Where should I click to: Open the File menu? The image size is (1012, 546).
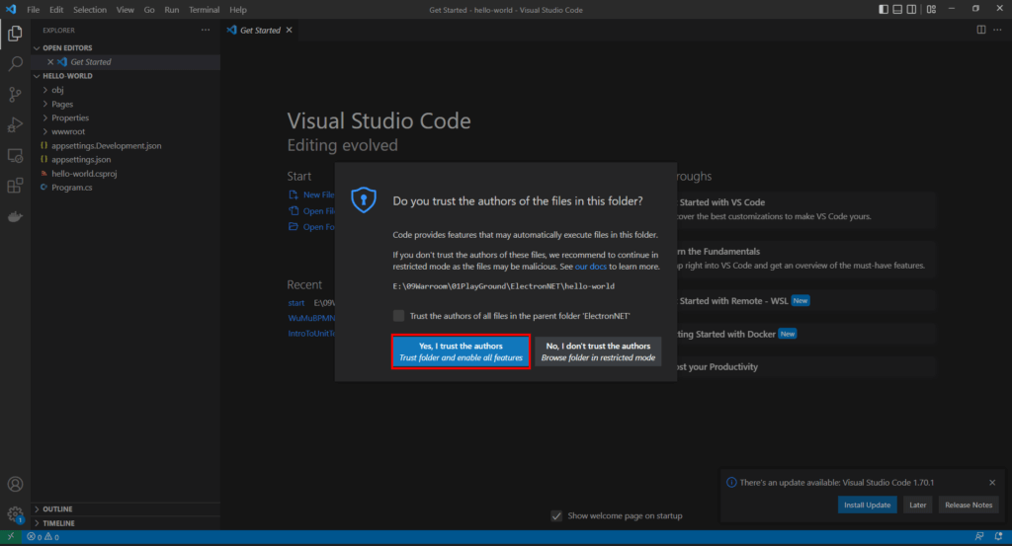pos(33,10)
